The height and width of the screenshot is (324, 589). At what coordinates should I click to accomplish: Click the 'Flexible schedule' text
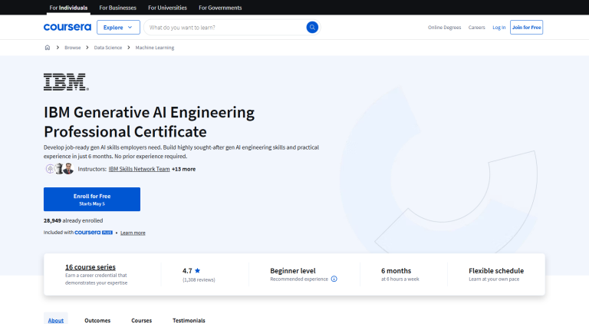(x=496, y=270)
